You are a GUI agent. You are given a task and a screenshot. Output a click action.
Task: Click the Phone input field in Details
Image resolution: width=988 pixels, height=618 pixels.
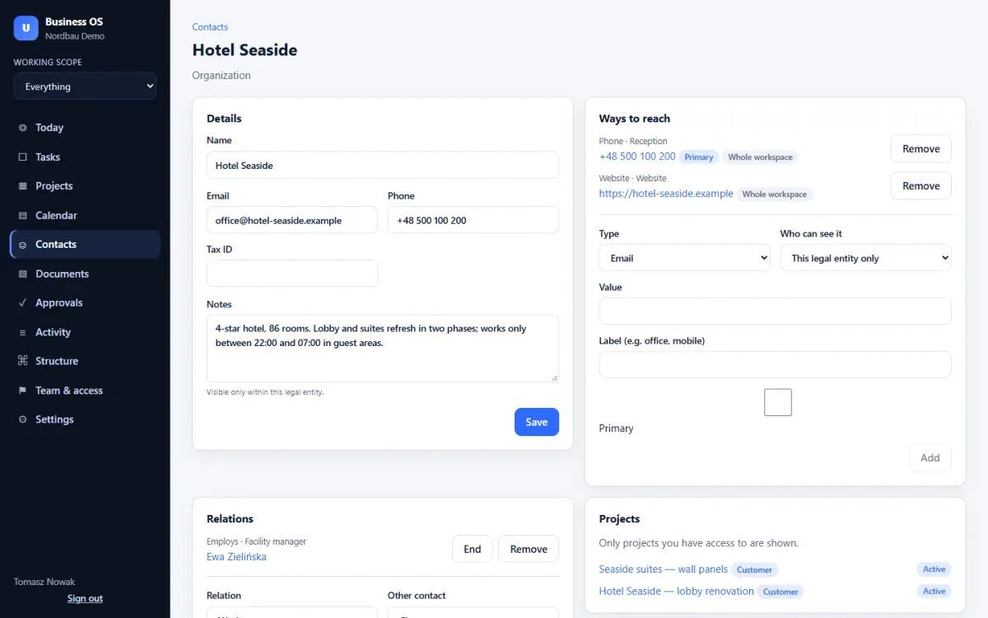tap(473, 220)
